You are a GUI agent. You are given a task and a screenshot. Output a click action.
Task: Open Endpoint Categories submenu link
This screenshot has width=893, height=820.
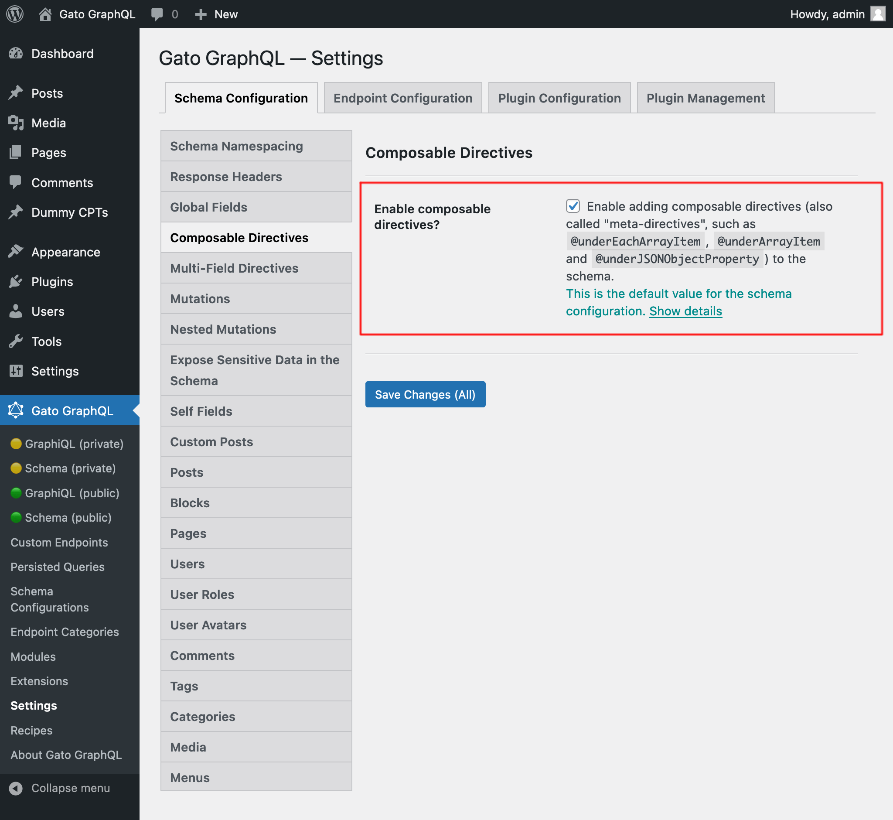coord(65,632)
